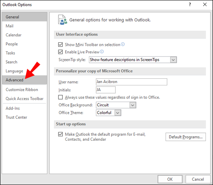Click the Initials input box
213x185 pixels.
coord(106,90)
